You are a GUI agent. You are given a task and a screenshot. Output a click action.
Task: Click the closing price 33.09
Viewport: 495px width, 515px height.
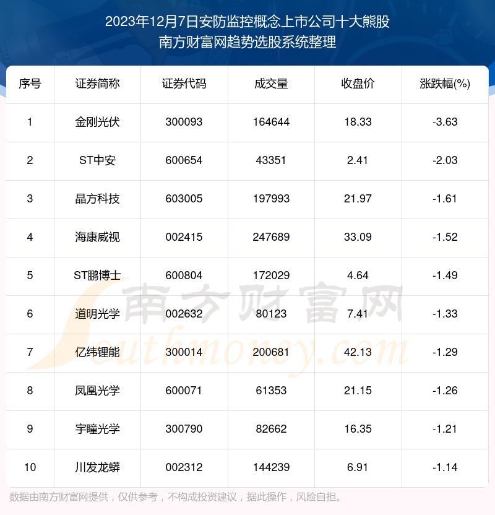[x=358, y=237]
